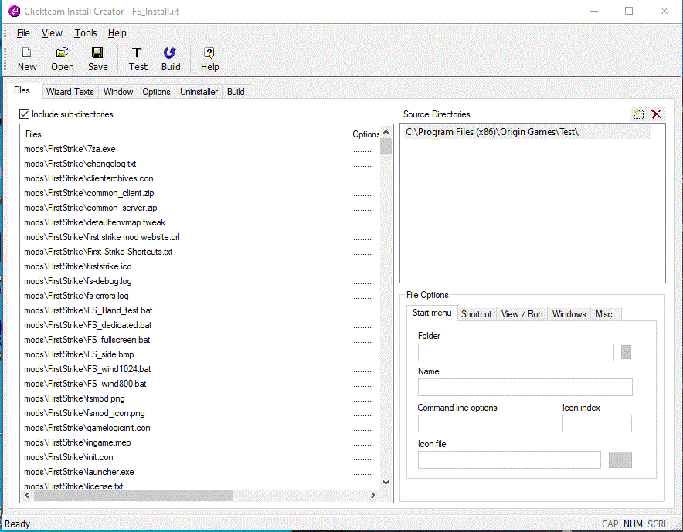Click the Clickteam app icon in title bar
The image size is (683, 532).
[15, 11]
